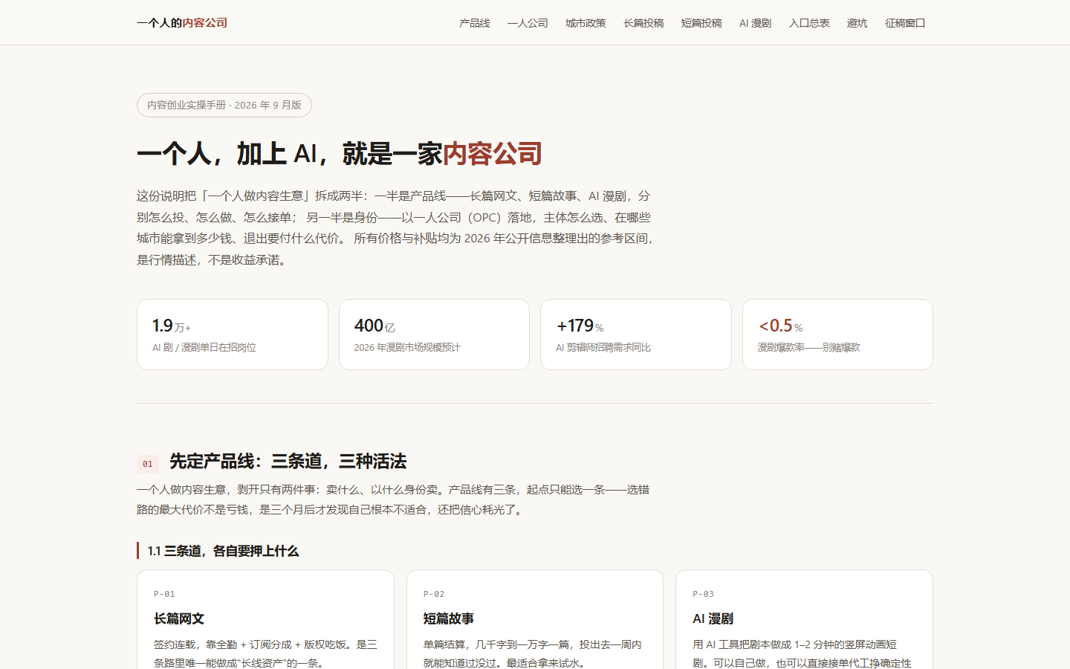Click the 01 section number badge
The image size is (1070, 669).
point(148,464)
